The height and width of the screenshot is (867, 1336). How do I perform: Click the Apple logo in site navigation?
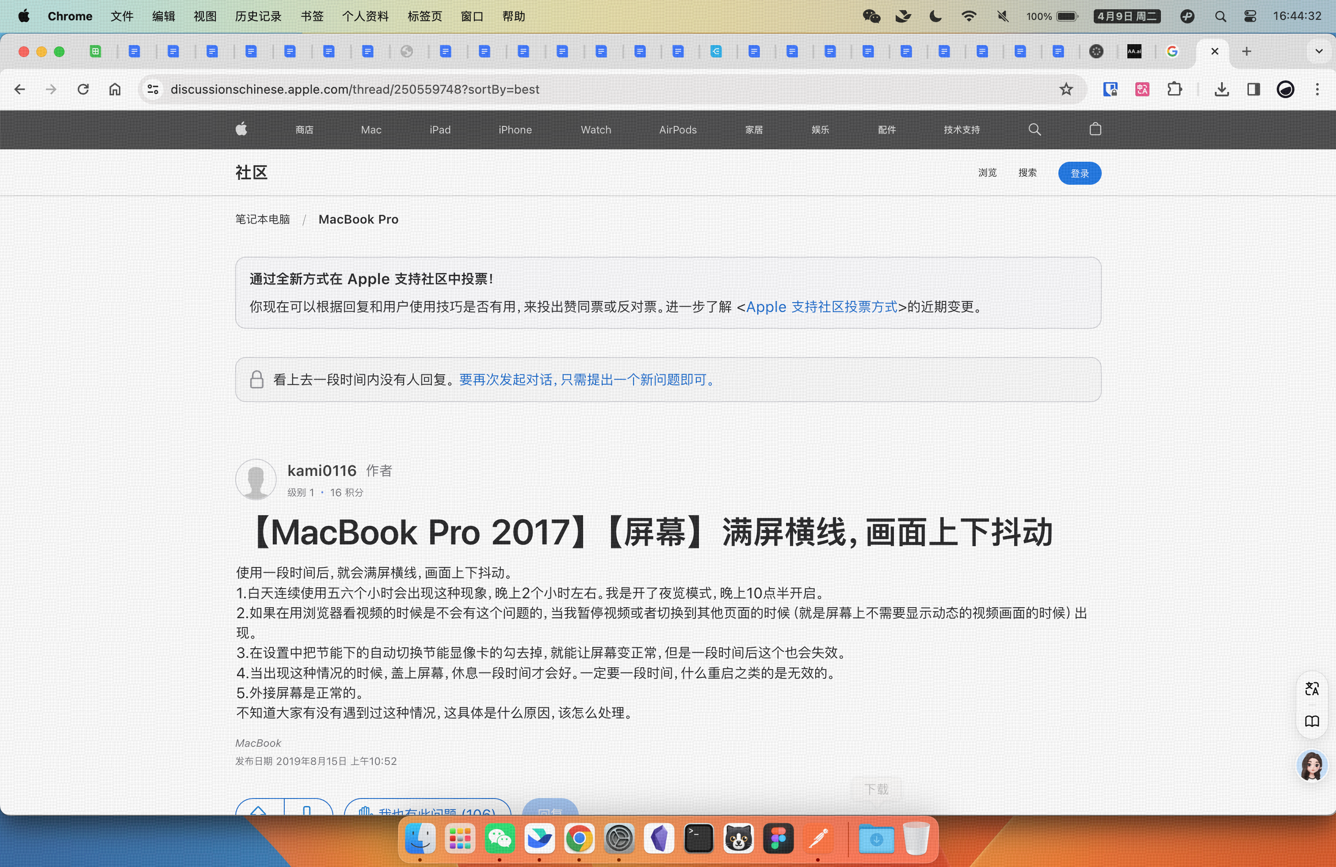pos(241,129)
